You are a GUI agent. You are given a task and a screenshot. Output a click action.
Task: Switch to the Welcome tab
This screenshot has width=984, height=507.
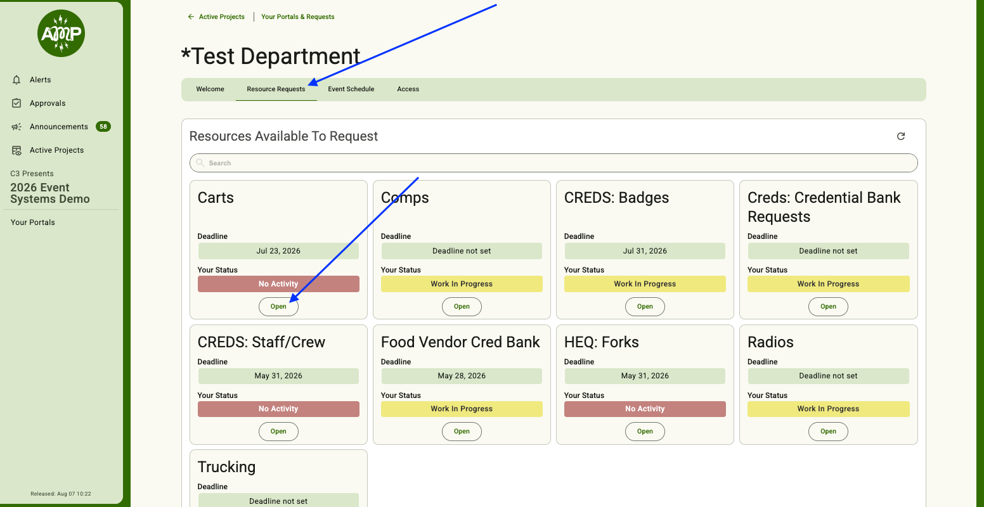coord(210,89)
